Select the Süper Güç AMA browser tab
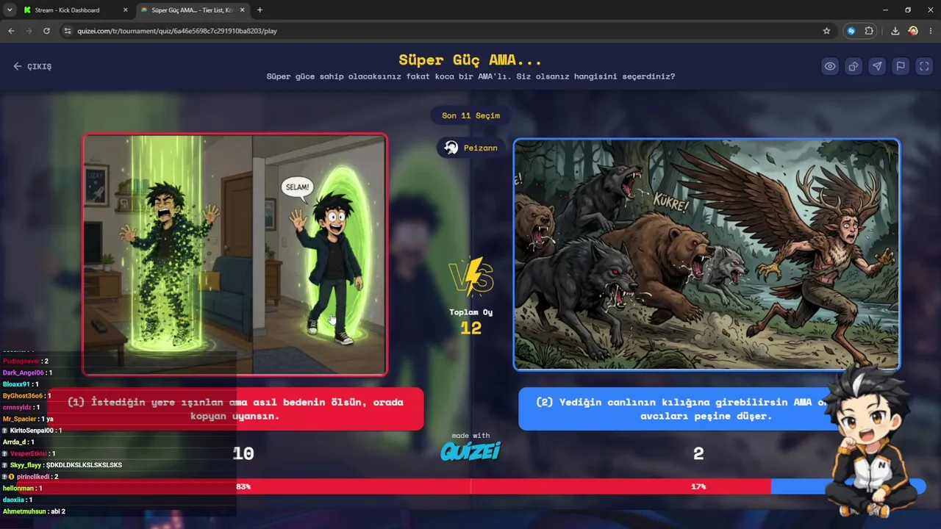Image resolution: width=941 pixels, height=529 pixels. [193, 10]
